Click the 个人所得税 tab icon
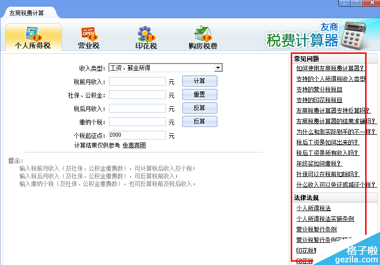 (33, 34)
